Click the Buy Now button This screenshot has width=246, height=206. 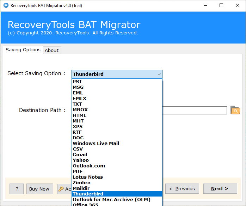click(x=40, y=189)
